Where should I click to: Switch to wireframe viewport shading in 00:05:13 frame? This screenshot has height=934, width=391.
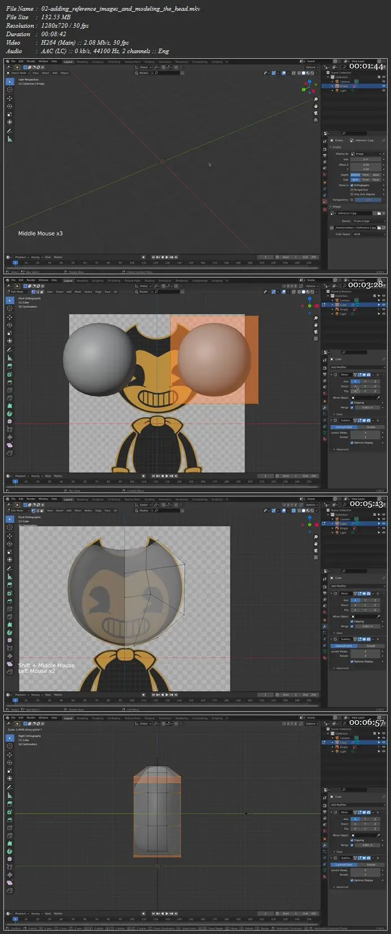[299, 511]
